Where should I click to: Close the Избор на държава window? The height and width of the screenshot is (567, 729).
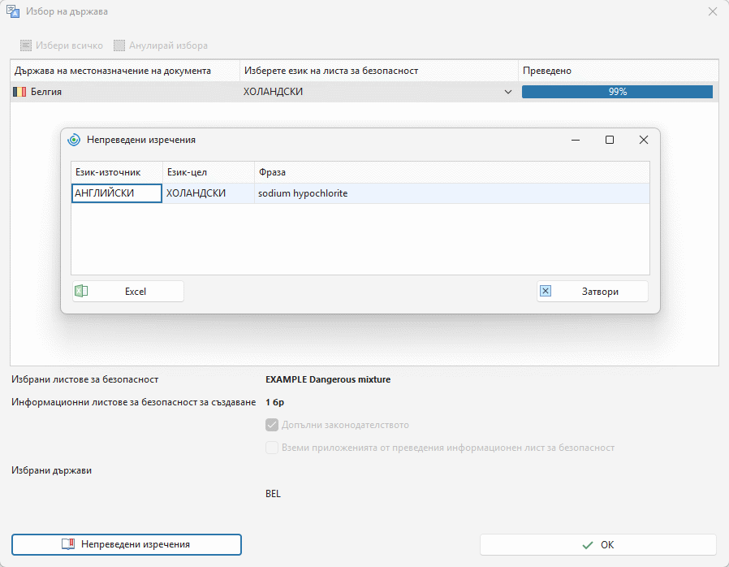coord(713,11)
